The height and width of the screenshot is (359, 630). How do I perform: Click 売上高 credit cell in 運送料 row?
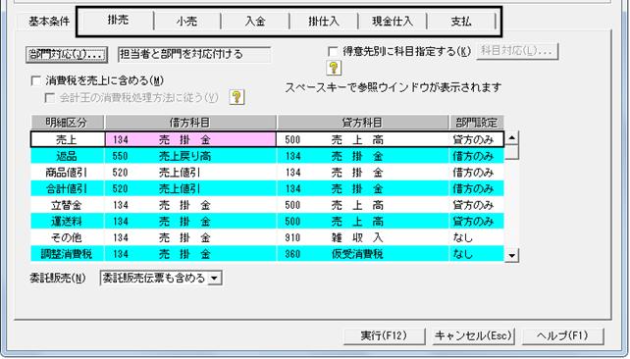click(x=363, y=222)
